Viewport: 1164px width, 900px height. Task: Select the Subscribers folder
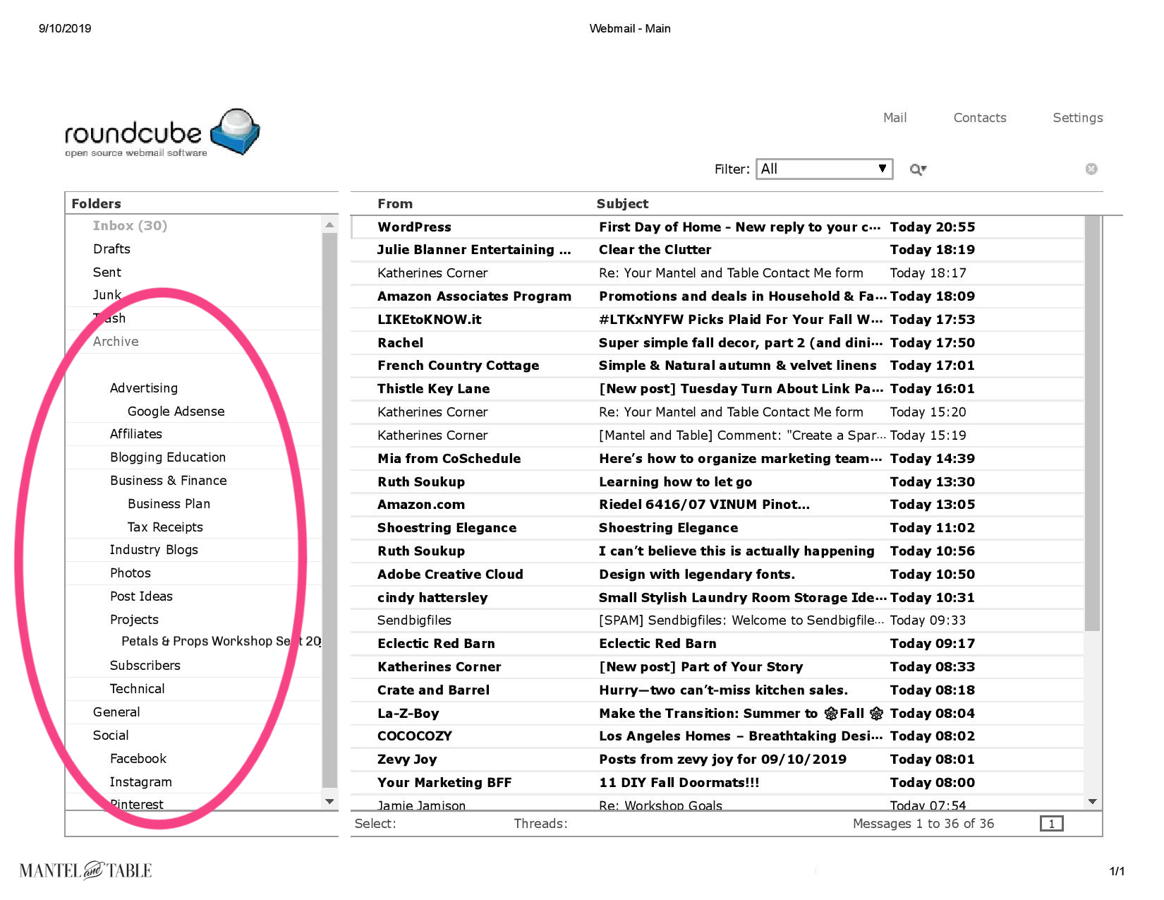tap(193, 666)
